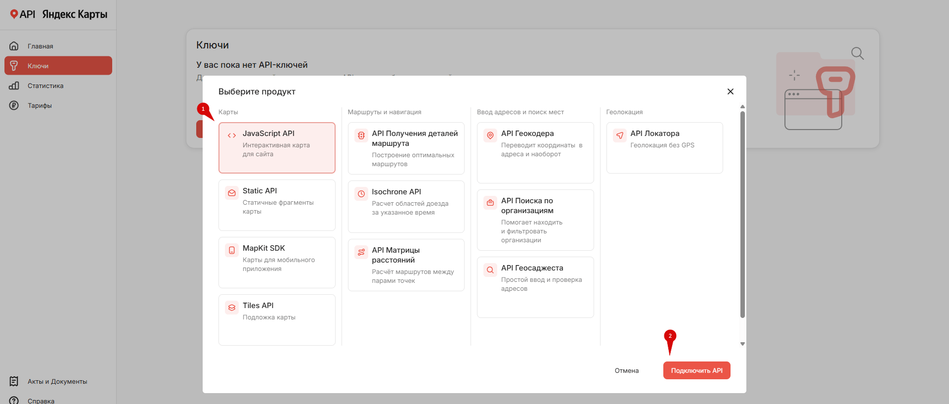The height and width of the screenshot is (404, 949).
Task: Click the JavaScript API code brackets icon
Action: (x=232, y=135)
